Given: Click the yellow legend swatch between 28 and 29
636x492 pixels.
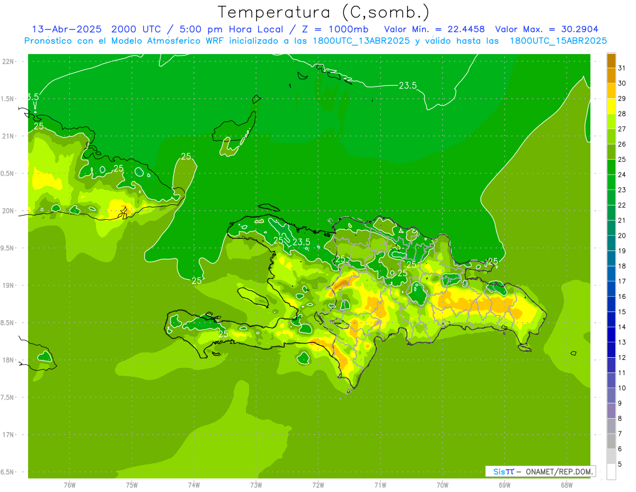Looking at the screenshot, I should [611, 106].
